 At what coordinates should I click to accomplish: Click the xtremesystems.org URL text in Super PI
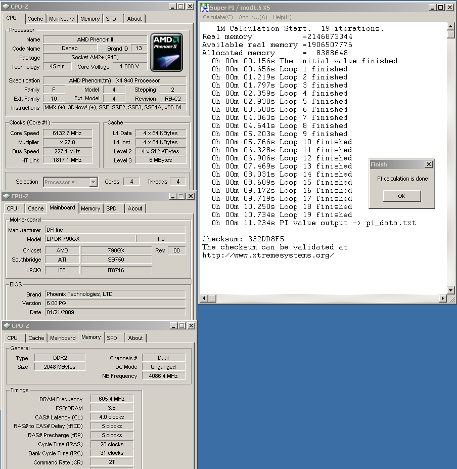pos(268,255)
